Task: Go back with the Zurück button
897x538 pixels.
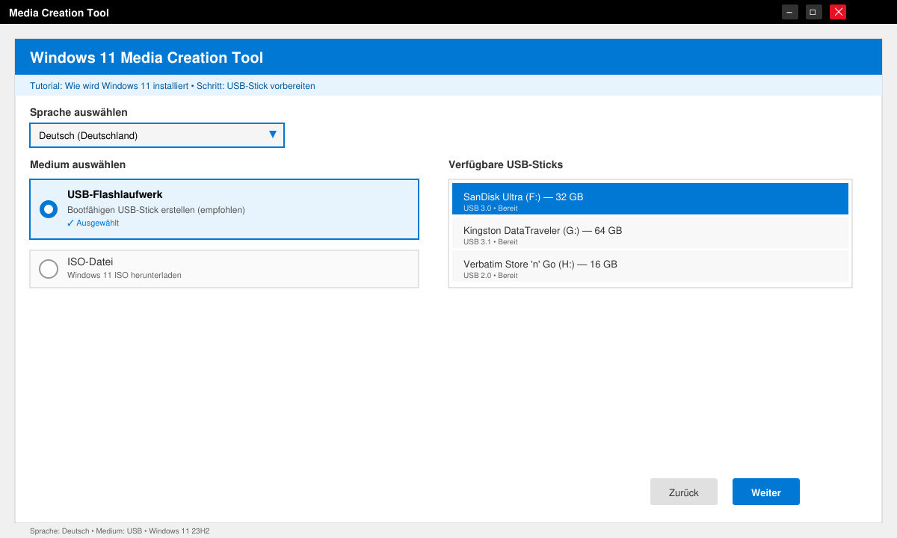Action: click(x=684, y=492)
